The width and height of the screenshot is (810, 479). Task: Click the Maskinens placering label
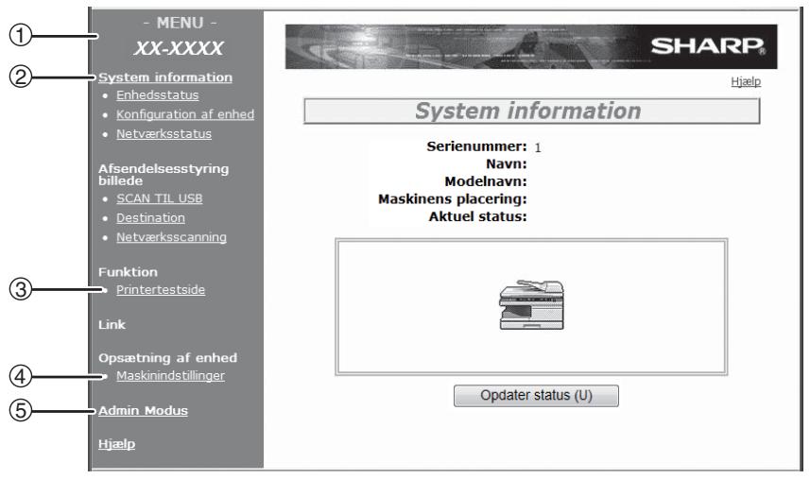coord(453,199)
